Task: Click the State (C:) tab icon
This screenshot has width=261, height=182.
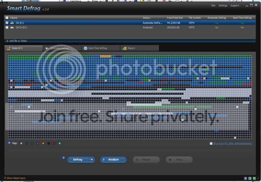Action: point(9,48)
